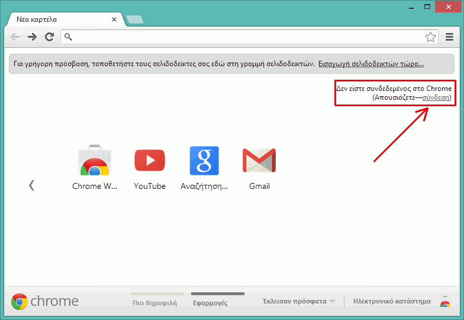Screen dimensions: 464x320
Task: Go forward with the forward arrow
Action: coord(32,37)
